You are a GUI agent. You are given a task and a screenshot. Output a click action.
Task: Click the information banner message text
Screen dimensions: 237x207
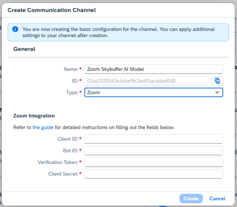(118, 32)
